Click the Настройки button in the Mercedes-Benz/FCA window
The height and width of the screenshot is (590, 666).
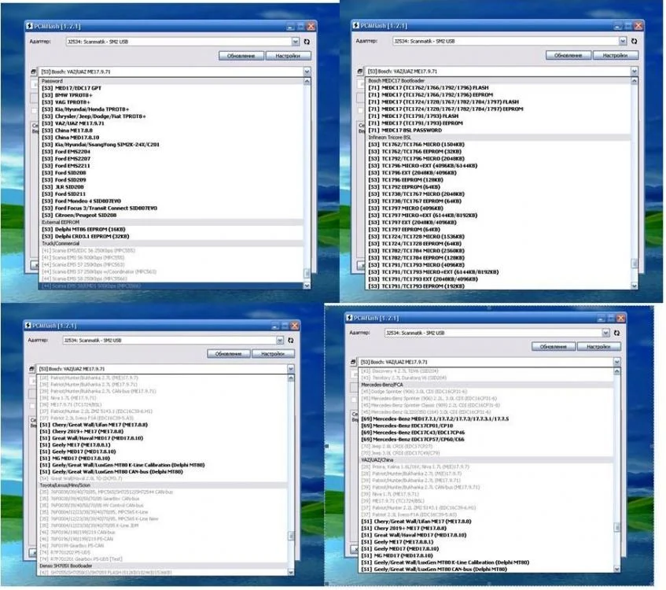point(599,346)
